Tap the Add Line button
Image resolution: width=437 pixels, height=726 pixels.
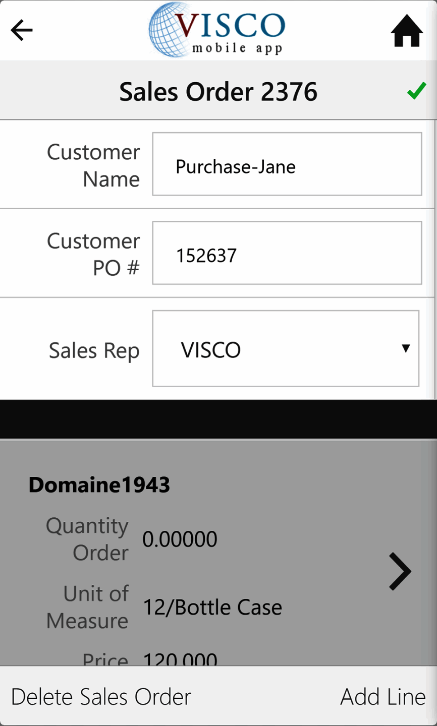pyautogui.click(x=383, y=697)
